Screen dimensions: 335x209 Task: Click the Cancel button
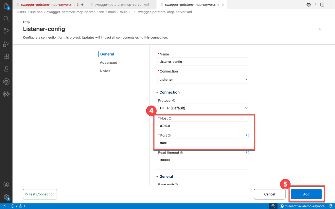[270, 194]
